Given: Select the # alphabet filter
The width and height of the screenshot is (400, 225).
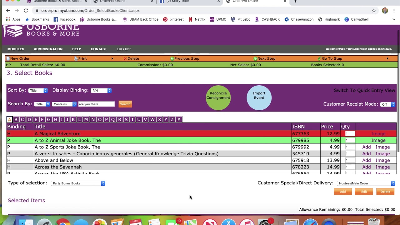Looking at the screenshot, I should pos(179,119).
